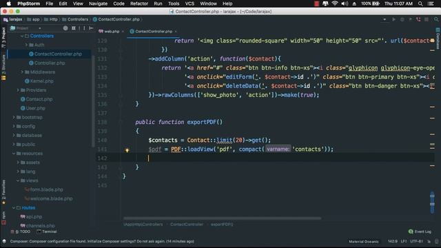
Task: Click the Run play icon in toolbar
Action: pyautogui.click(x=393, y=19)
